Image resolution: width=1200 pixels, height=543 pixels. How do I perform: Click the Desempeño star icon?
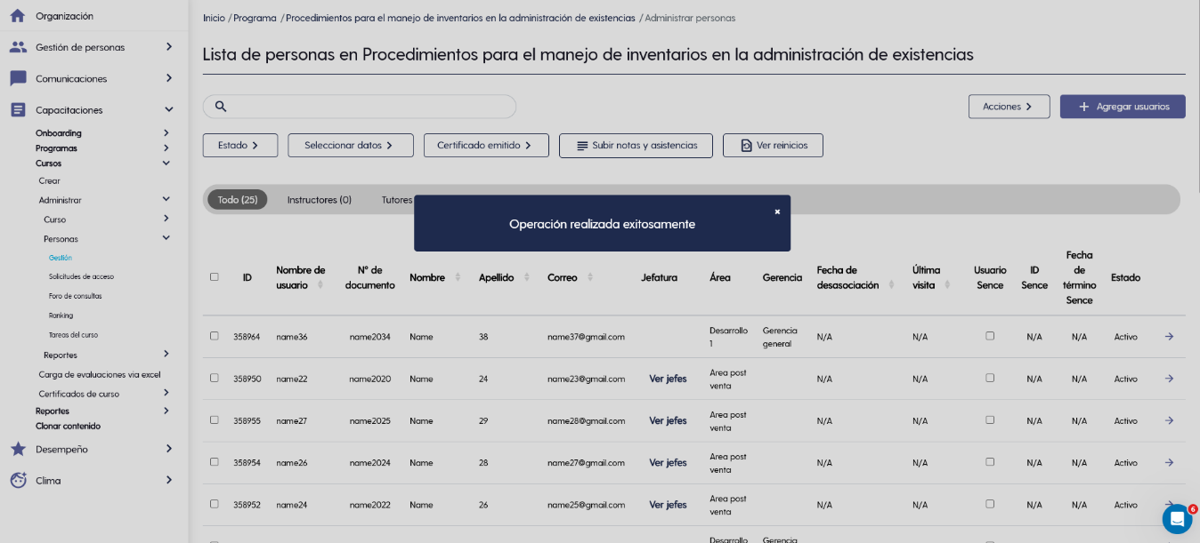pos(18,449)
